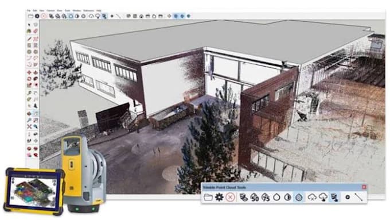Select the point dot tool in floating panel
The image size is (390, 220).
pos(348,198)
